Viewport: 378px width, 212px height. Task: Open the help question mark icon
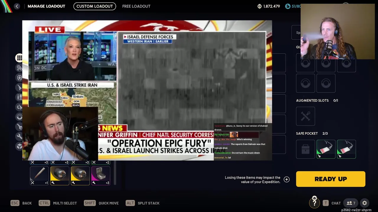[x=315, y=203]
